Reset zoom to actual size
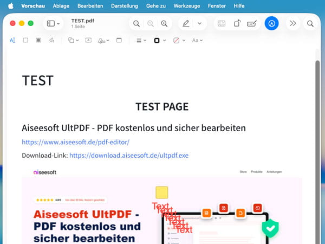Image resolution: width=325 pixels, height=244 pixels. point(151,23)
